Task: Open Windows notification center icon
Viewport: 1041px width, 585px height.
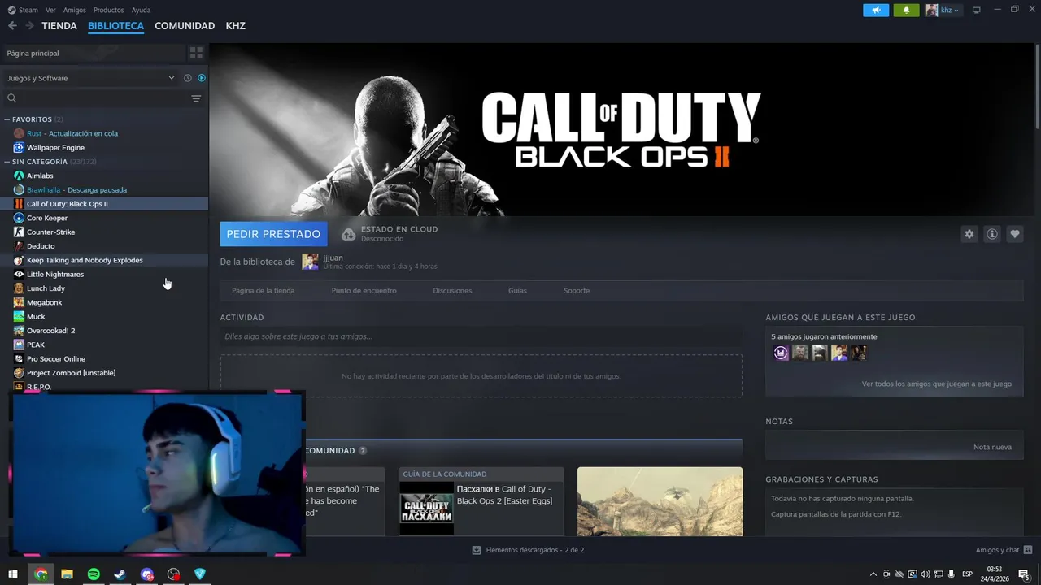Action: coord(1024,574)
